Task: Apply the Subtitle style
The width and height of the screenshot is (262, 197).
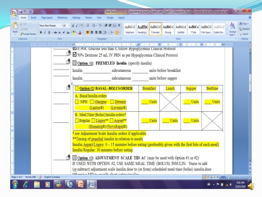Action: pos(181,29)
